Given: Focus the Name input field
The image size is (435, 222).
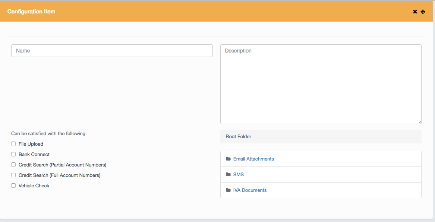Looking at the screenshot, I should (x=112, y=51).
